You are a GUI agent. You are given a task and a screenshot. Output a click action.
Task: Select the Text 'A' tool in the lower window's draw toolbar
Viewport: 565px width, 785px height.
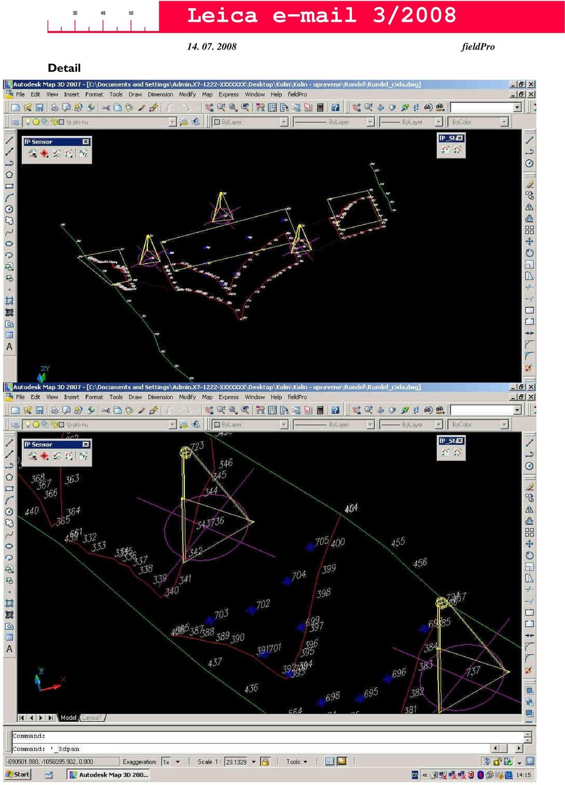(x=9, y=649)
